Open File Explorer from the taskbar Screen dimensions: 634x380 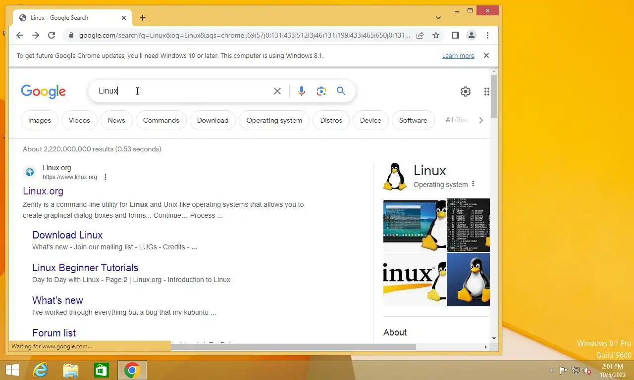71,370
